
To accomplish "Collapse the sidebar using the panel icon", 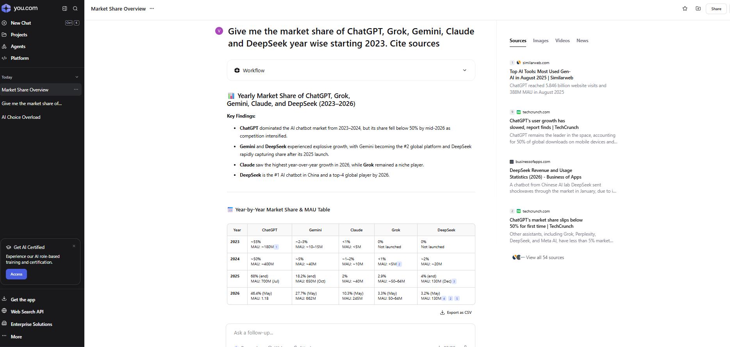I will tap(65, 9).
